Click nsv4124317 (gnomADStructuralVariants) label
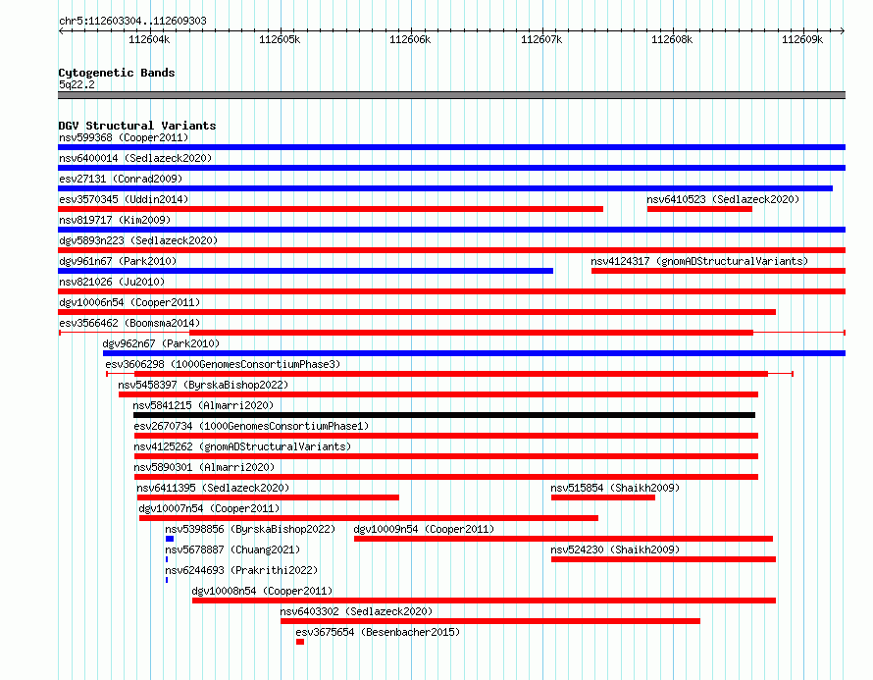Image resolution: width=873 pixels, height=680 pixels. pos(699,261)
